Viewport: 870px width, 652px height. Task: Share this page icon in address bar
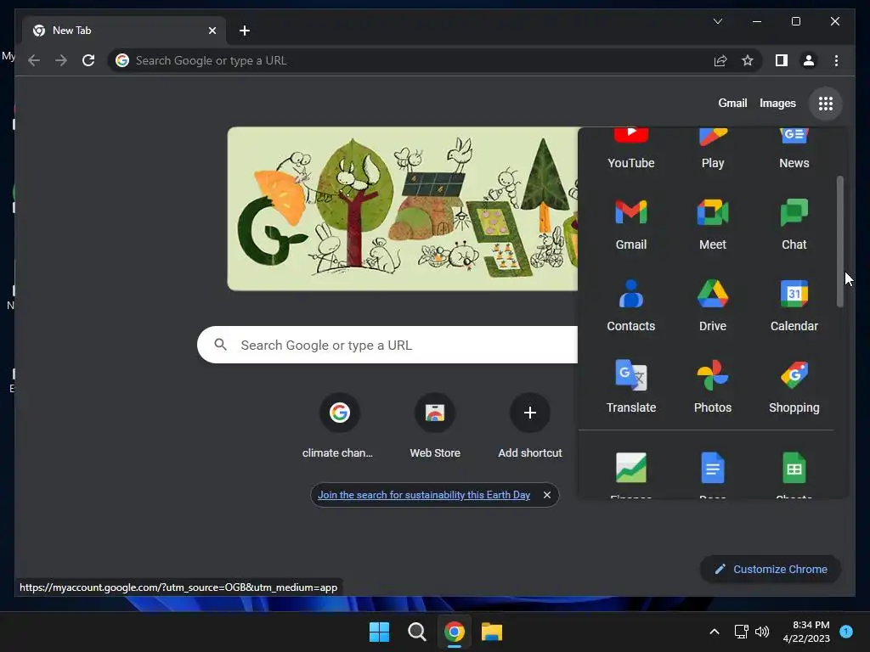click(720, 60)
